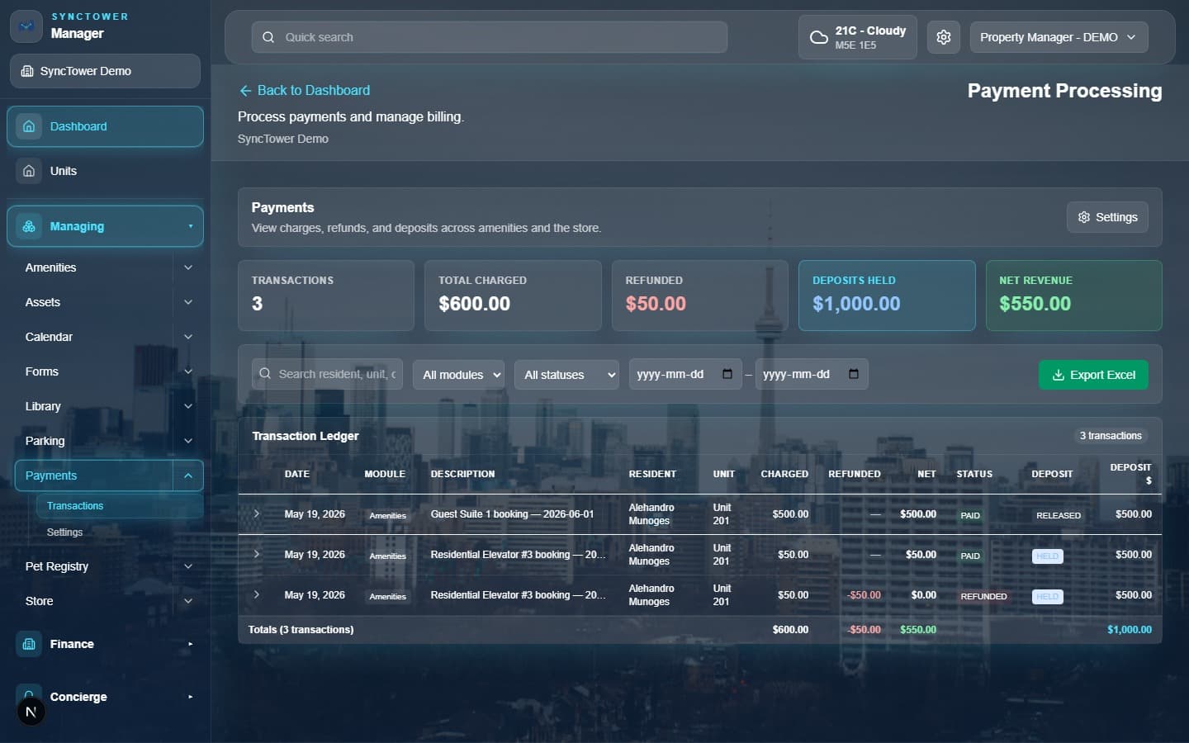Image resolution: width=1189 pixels, height=743 pixels.
Task: Click the Settings button in Payments card
Action: (x=1107, y=217)
